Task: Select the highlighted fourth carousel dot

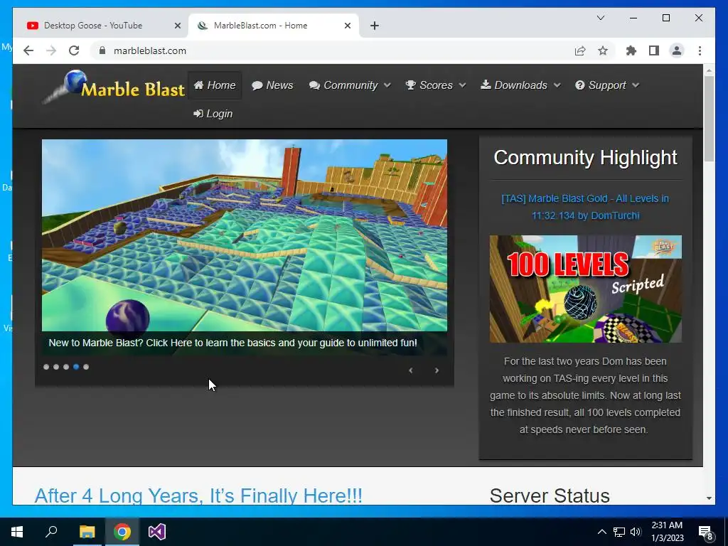Action: pos(76,367)
